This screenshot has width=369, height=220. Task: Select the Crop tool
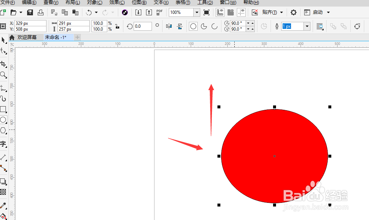[x=3, y=64]
